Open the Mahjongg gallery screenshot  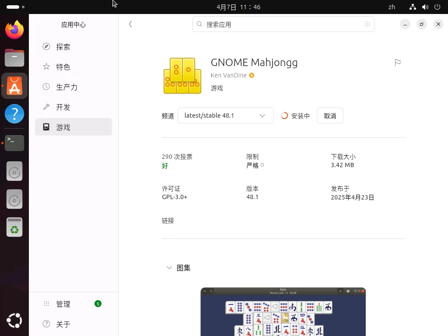[283, 311]
